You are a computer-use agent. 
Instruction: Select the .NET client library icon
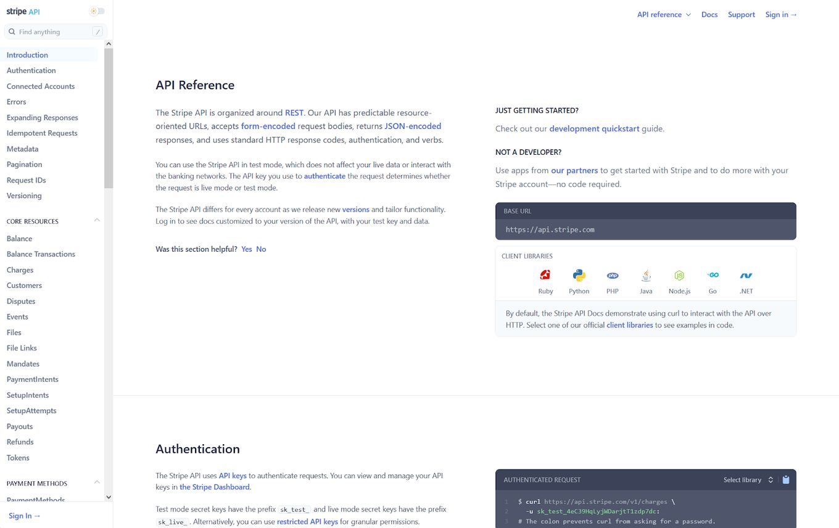coord(746,275)
